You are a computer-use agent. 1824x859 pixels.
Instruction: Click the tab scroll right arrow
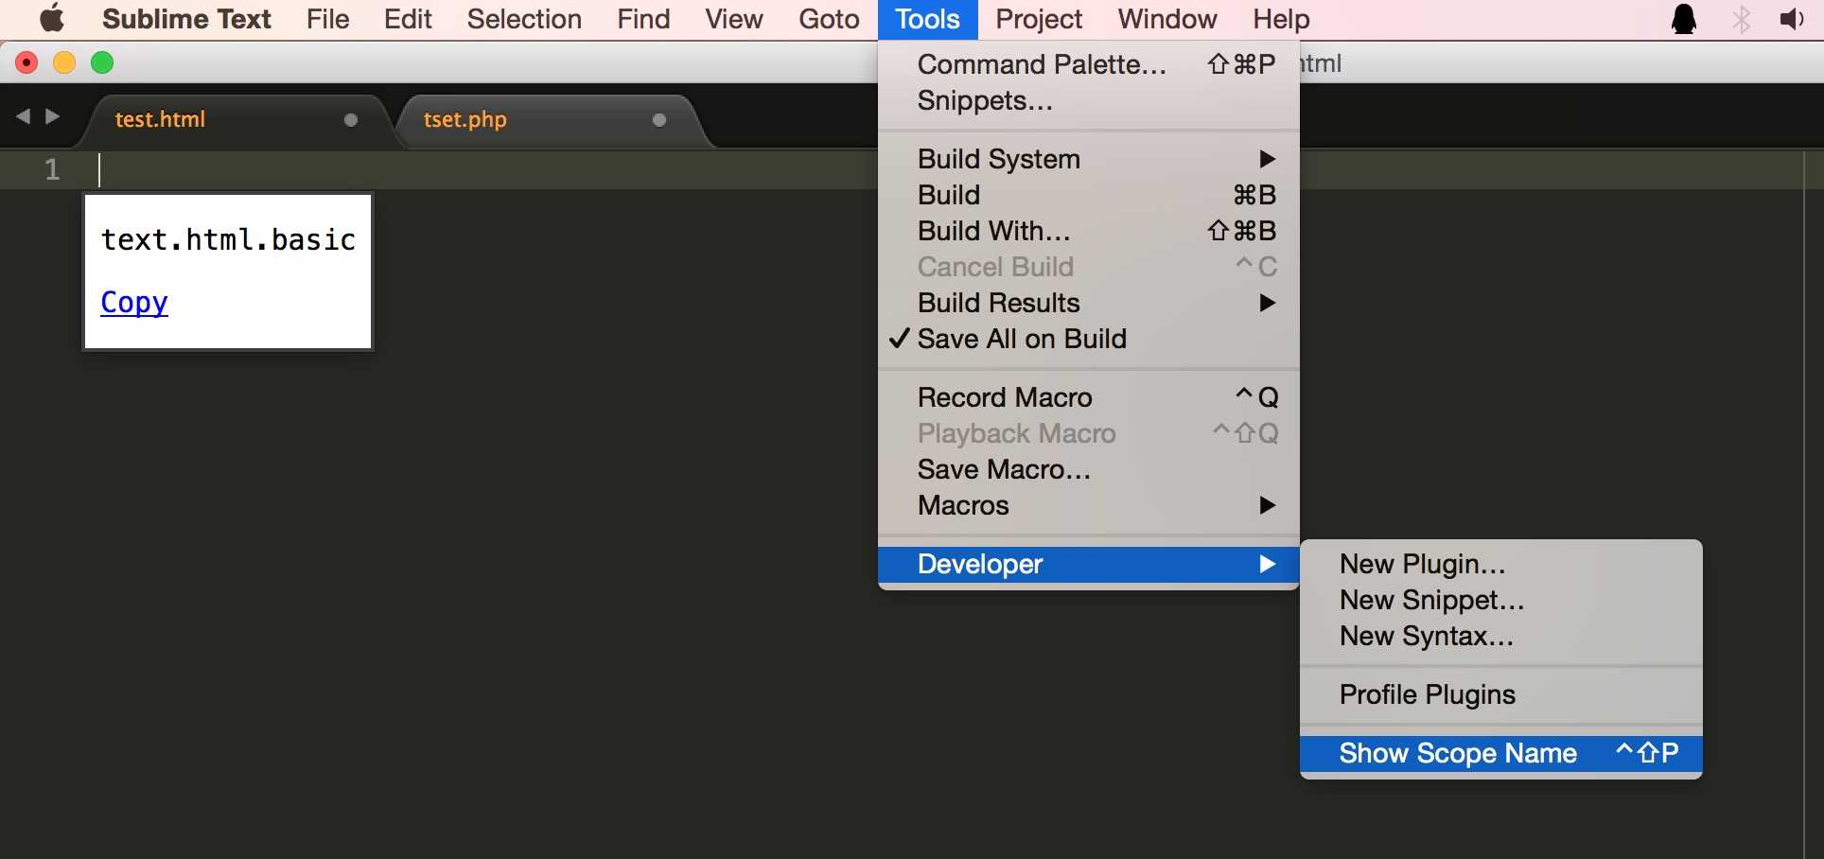pos(53,115)
